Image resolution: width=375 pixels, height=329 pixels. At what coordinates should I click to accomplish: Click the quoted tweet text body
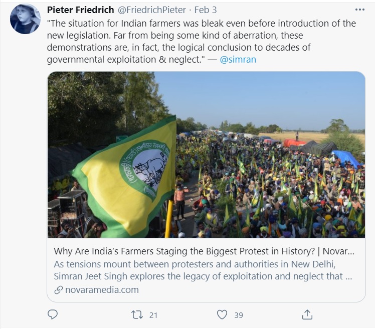point(201,42)
